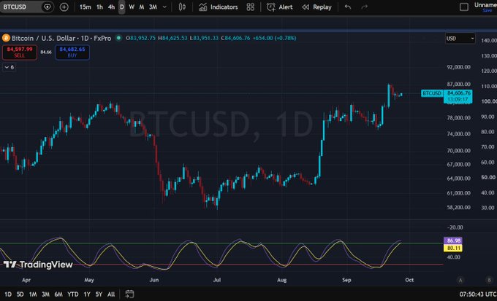Open the USD currency dropdown

click(460, 38)
